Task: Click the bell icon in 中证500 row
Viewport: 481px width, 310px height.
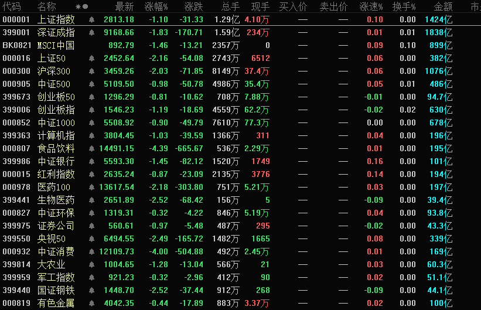Action: pos(91,84)
